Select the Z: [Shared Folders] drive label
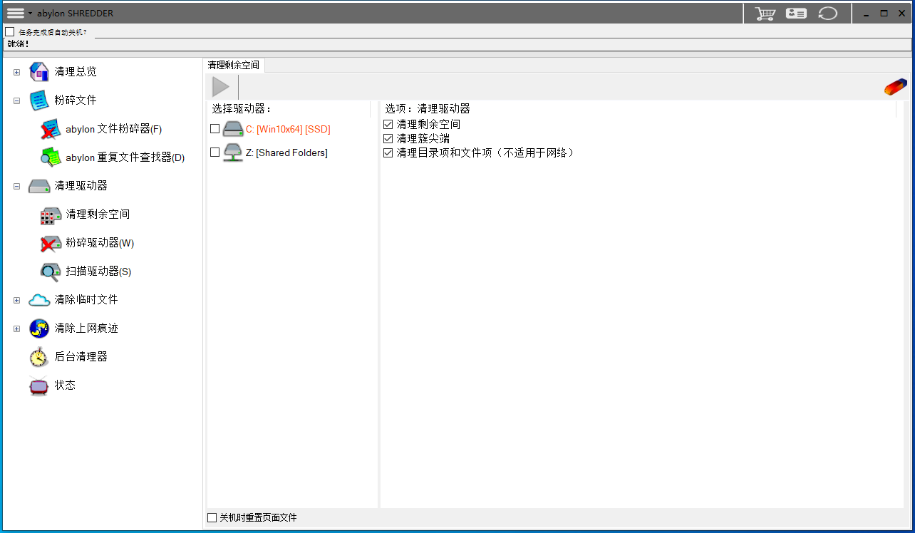 (x=286, y=152)
